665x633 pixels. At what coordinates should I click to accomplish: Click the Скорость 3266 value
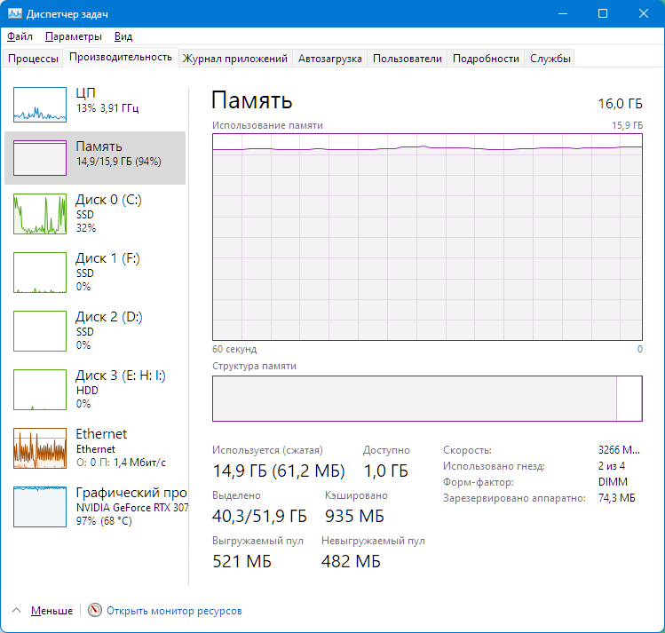619,450
